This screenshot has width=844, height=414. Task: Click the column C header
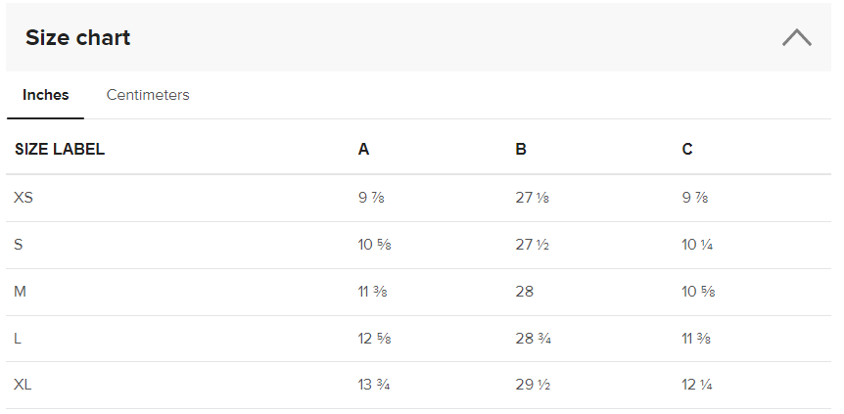(687, 150)
